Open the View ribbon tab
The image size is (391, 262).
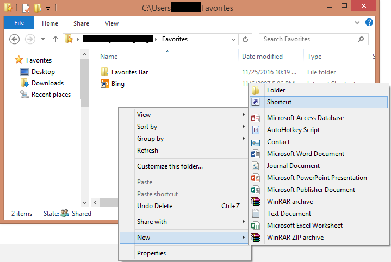tap(111, 23)
